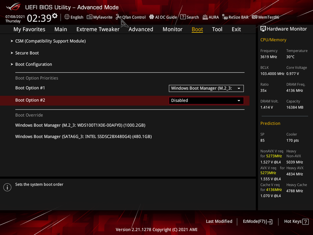Click the Search question-mark icon
Image resolution: width=313 pixels, height=235 pixels.
coord(183,17)
